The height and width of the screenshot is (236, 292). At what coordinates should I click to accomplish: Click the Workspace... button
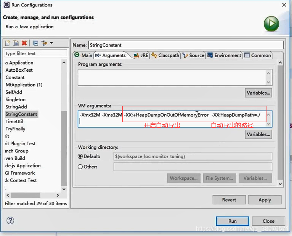point(184,178)
